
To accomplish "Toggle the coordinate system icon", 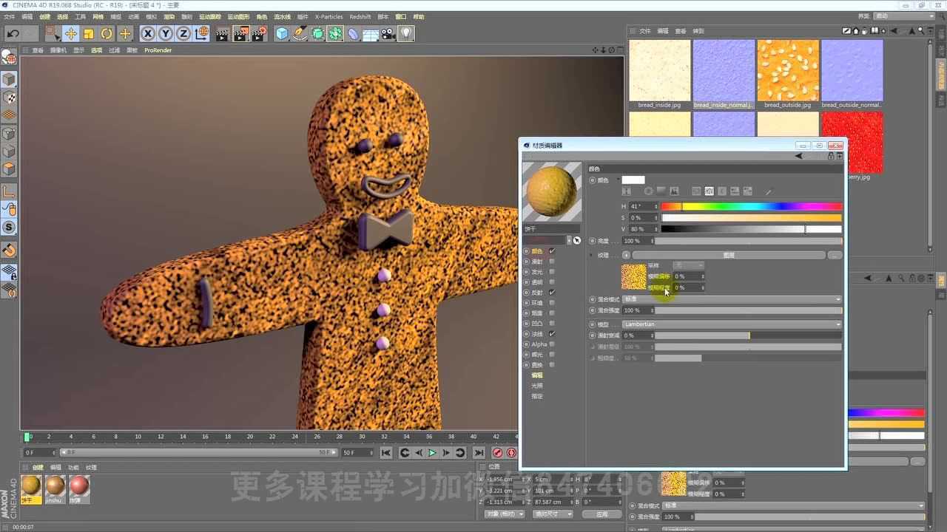I will coord(201,33).
